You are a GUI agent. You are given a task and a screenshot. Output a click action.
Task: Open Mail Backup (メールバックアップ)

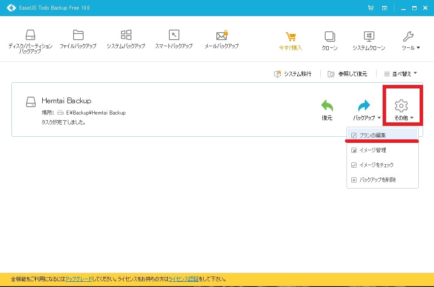[x=222, y=39]
